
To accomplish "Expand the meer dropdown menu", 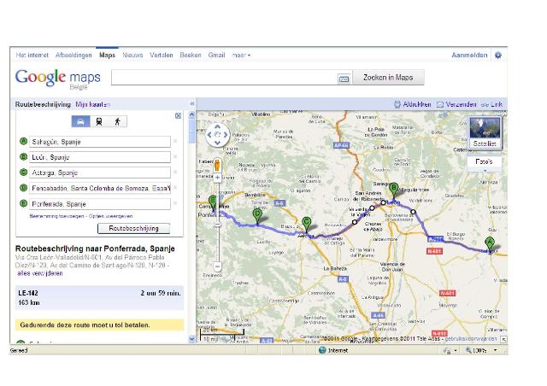I will tap(241, 56).
